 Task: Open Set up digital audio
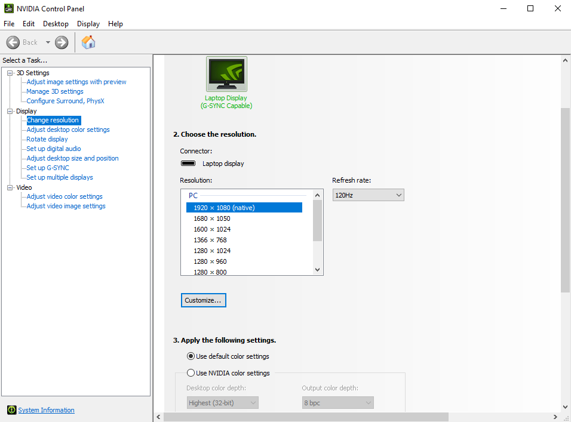54,149
